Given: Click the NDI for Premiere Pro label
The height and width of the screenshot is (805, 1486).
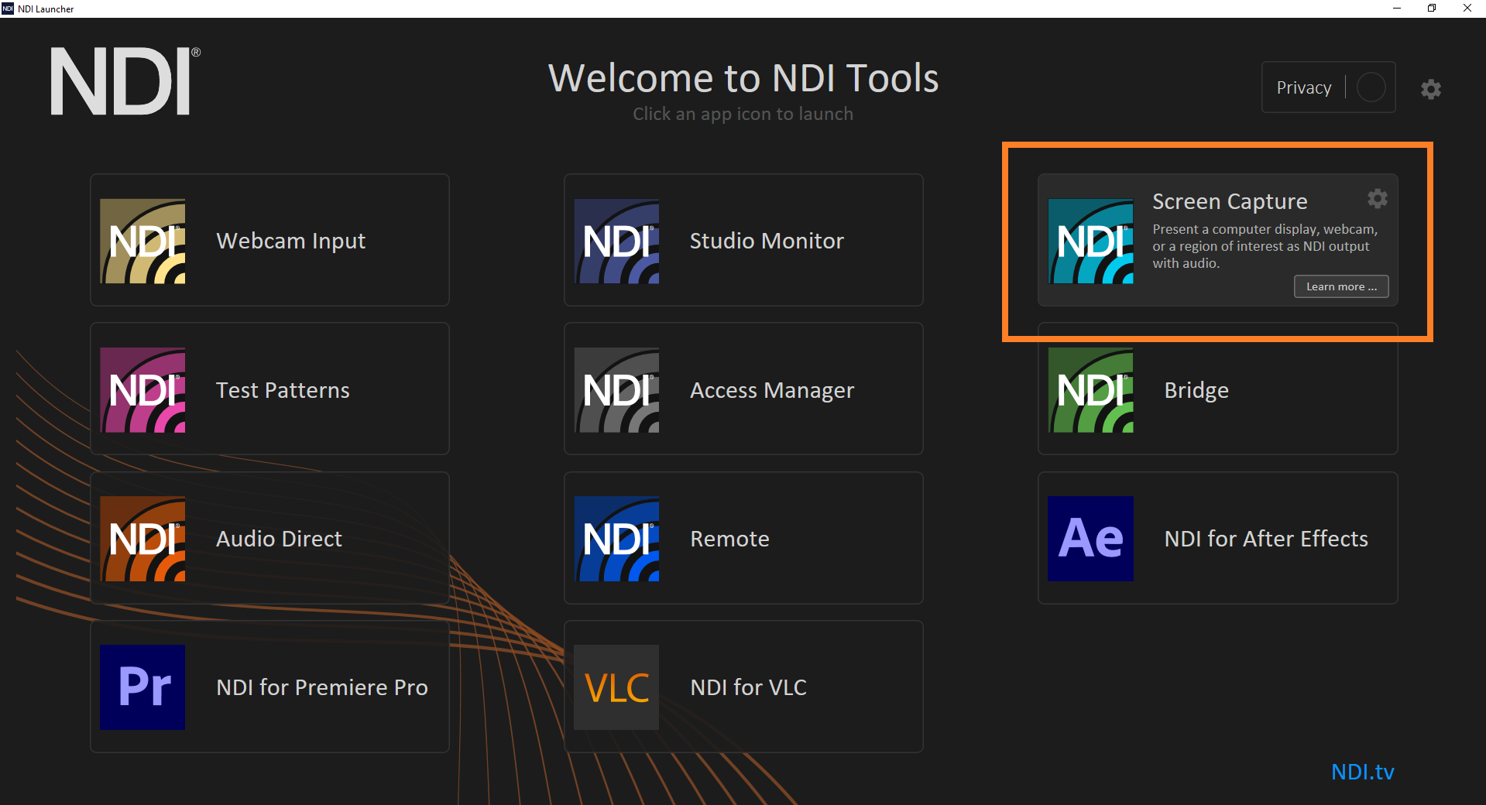Looking at the screenshot, I should coord(322,687).
